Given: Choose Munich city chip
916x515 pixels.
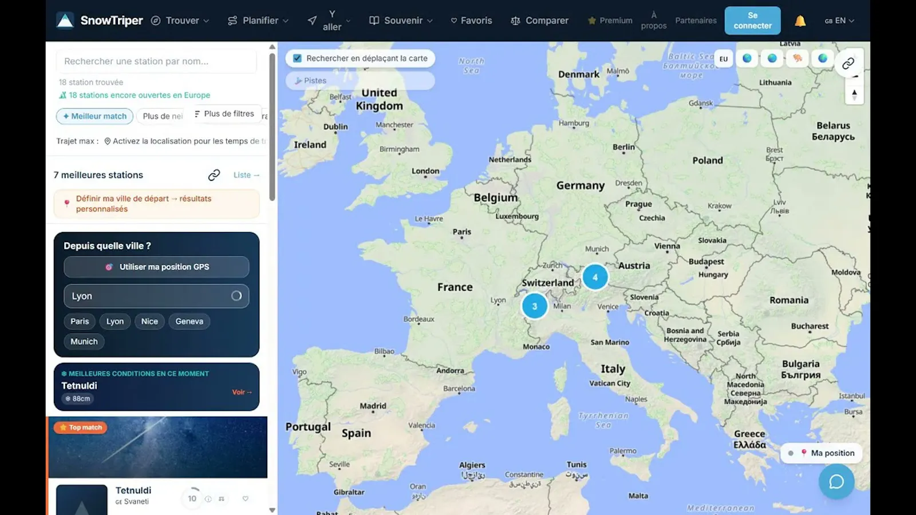Looking at the screenshot, I should (x=84, y=342).
